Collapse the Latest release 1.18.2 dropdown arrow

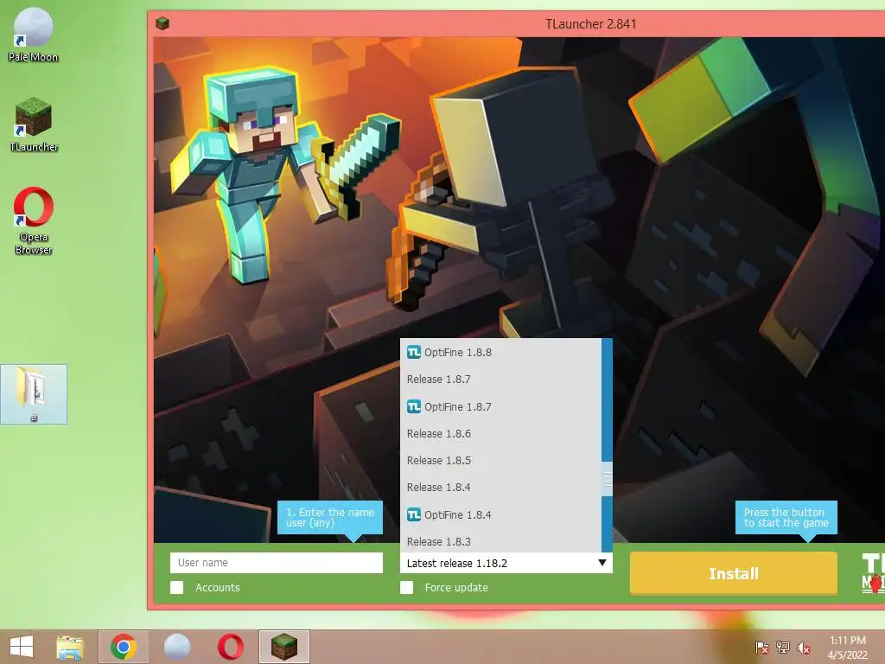point(602,563)
